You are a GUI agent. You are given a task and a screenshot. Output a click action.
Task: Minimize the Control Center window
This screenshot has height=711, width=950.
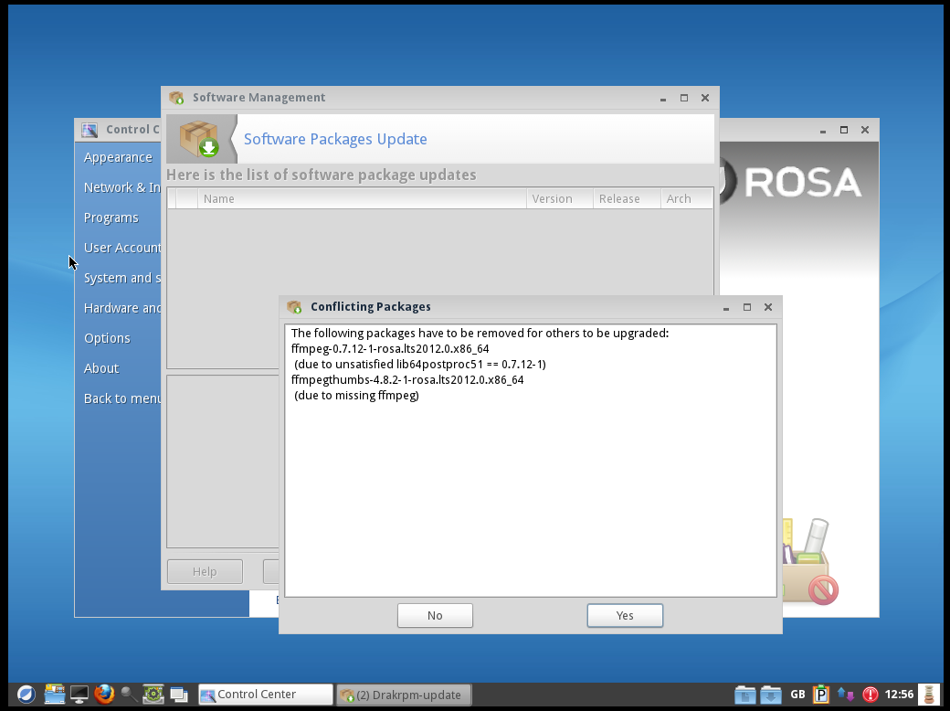click(823, 131)
